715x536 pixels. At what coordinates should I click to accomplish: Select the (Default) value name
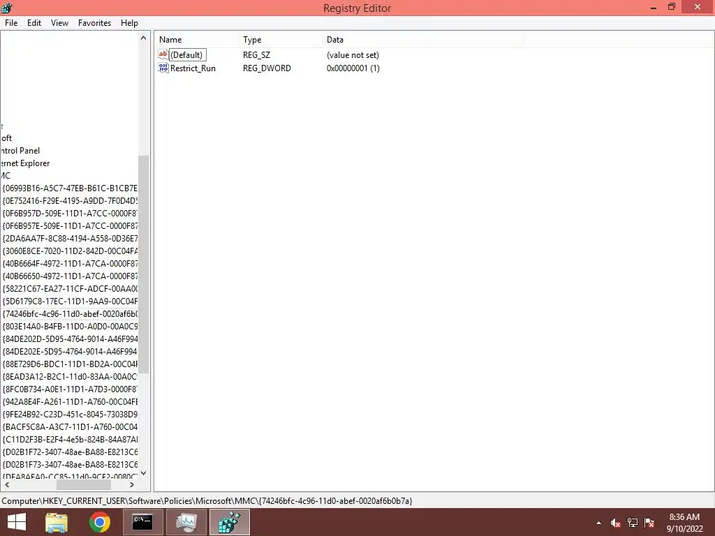pyautogui.click(x=187, y=55)
